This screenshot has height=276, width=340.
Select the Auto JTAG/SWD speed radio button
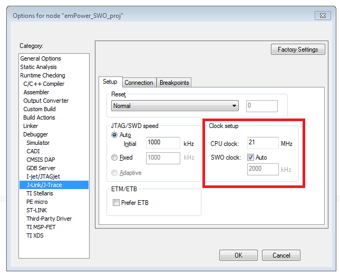pyautogui.click(x=114, y=135)
